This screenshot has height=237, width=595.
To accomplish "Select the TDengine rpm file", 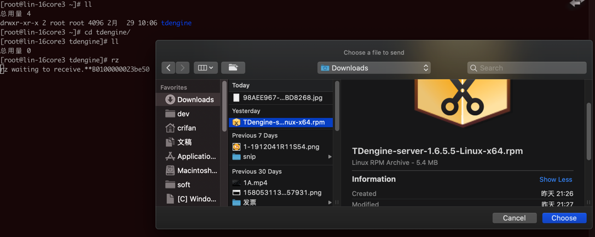I will pyautogui.click(x=283, y=122).
